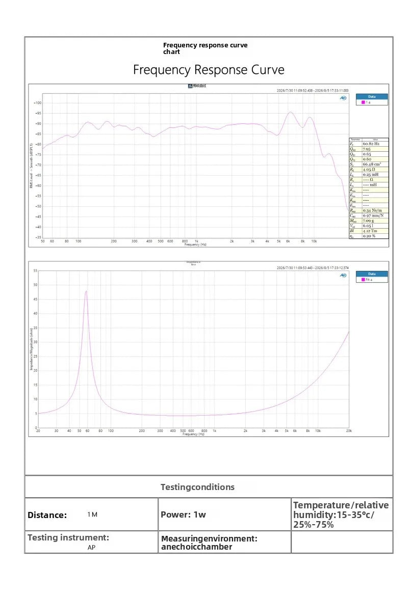Viewport: 408px width, 597px height.
Task: Click the '0.60' value in the parameter table
Action: click(367, 159)
